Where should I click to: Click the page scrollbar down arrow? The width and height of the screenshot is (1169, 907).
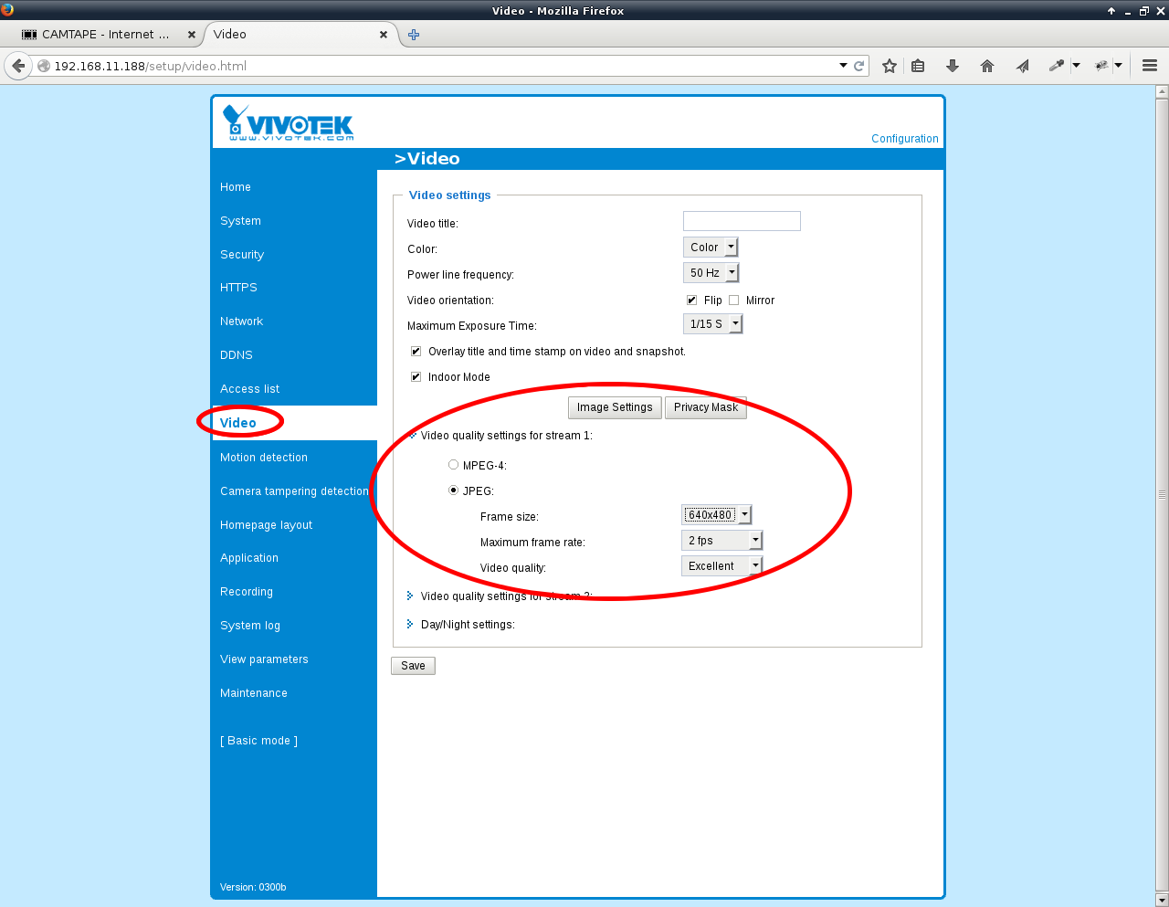coord(1162,901)
